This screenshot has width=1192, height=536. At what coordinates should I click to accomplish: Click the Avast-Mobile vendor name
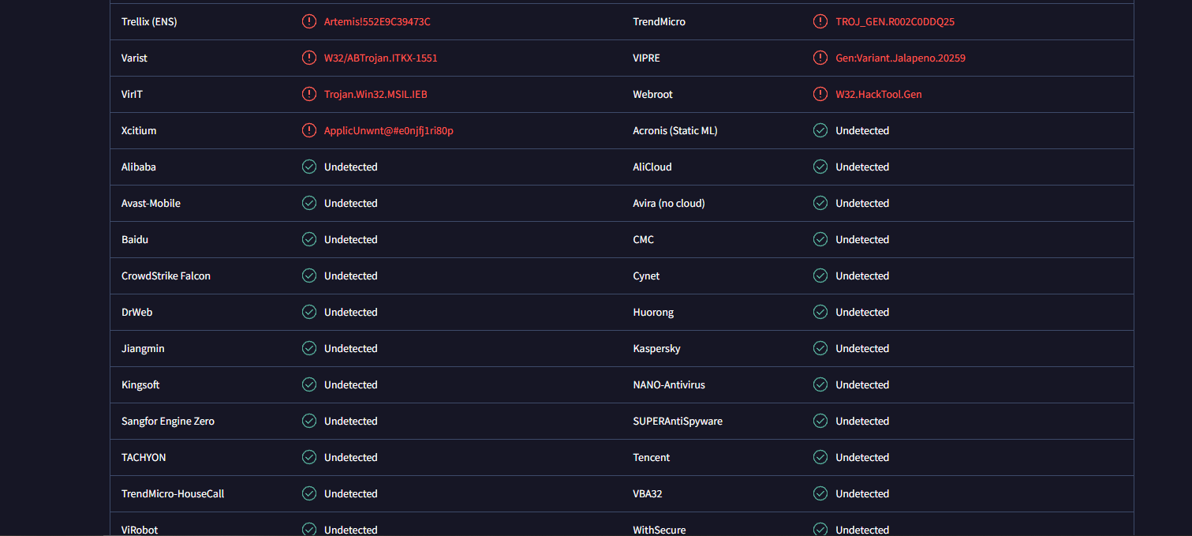tap(151, 204)
